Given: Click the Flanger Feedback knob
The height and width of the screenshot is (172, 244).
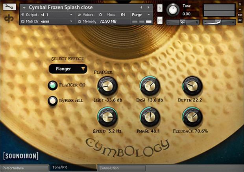Looking at the screenshot, I should coord(192,117).
